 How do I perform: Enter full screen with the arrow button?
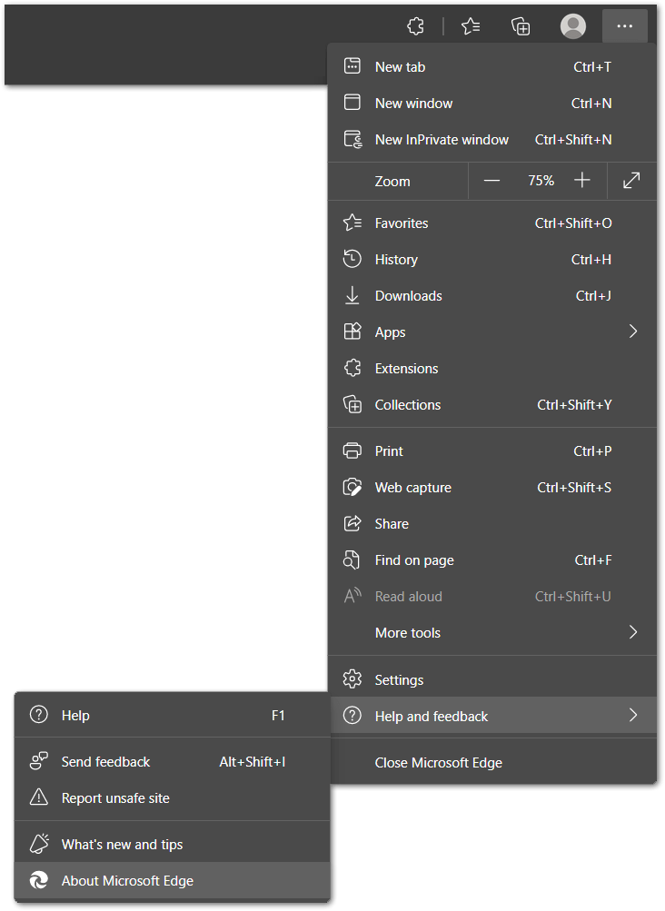click(x=632, y=181)
